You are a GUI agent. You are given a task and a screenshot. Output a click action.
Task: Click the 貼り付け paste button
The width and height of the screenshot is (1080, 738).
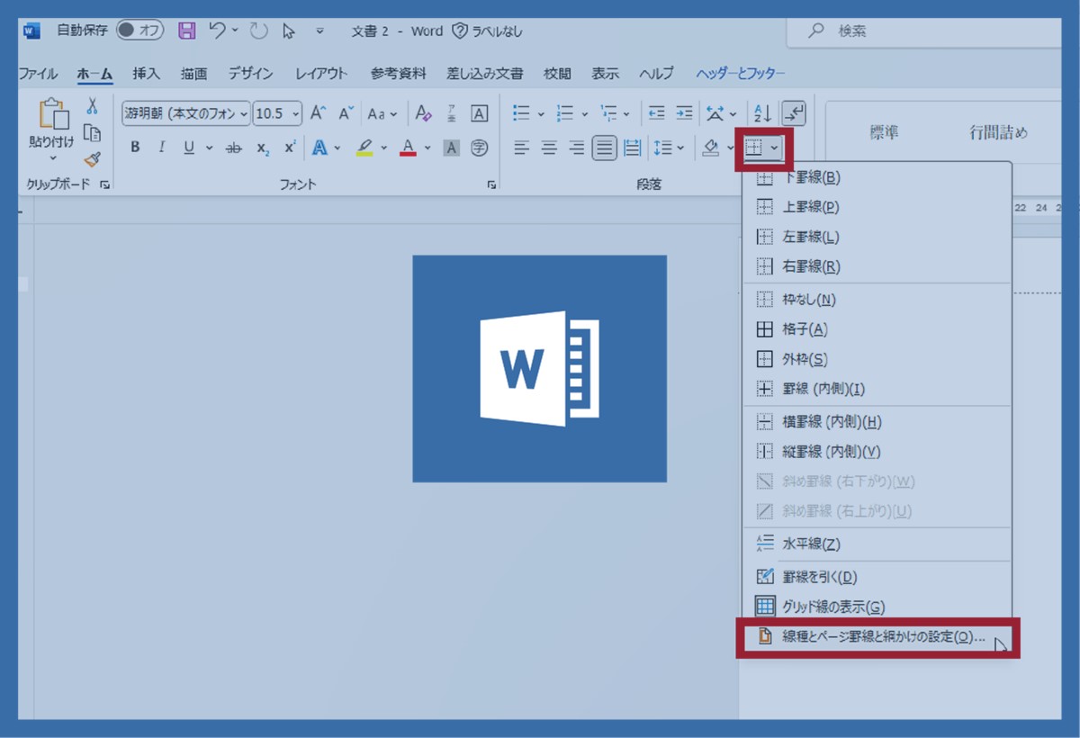pyautogui.click(x=52, y=124)
